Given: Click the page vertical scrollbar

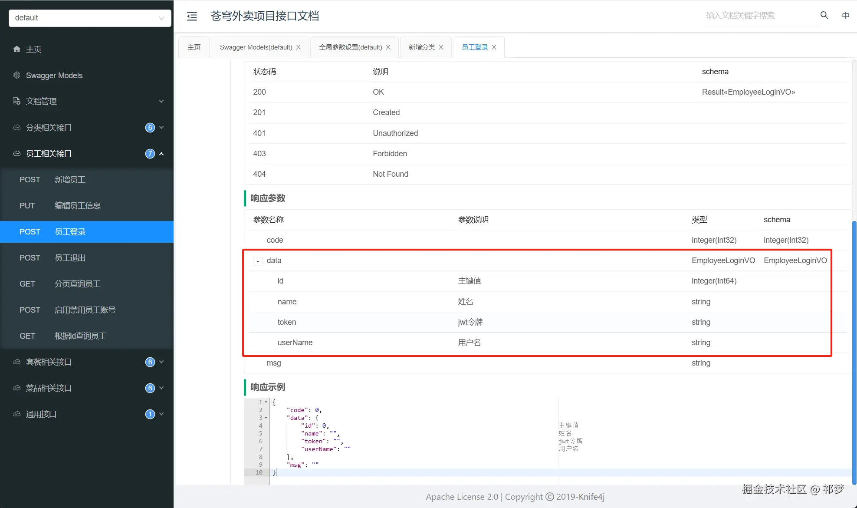Looking at the screenshot, I should pos(854,347).
